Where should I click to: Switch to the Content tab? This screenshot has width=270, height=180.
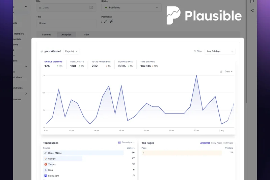point(46,35)
